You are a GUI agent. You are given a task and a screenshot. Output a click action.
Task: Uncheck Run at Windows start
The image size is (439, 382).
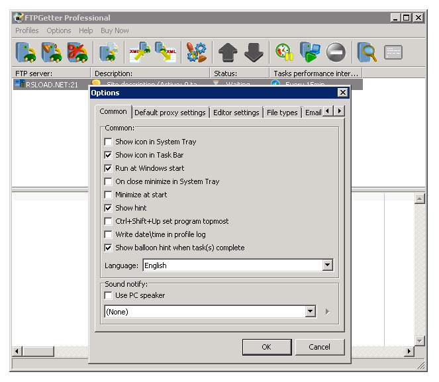tap(108, 168)
